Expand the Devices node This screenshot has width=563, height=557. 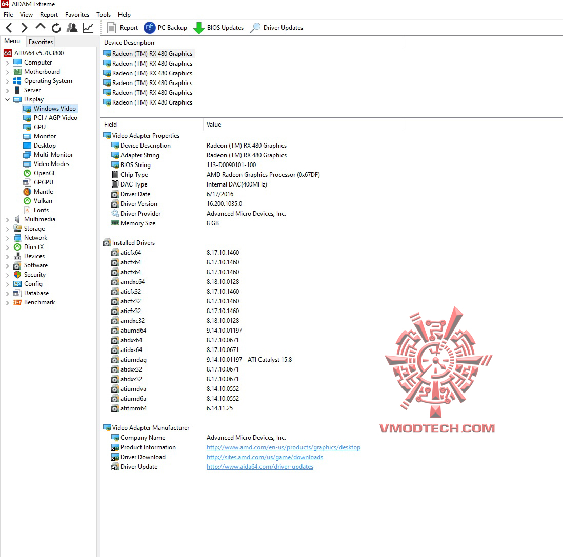click(8, 257)
